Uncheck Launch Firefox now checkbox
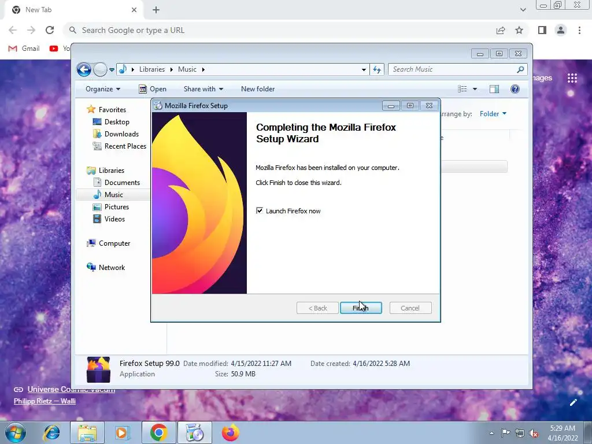592x444 pixels. (x=260, y=210)
